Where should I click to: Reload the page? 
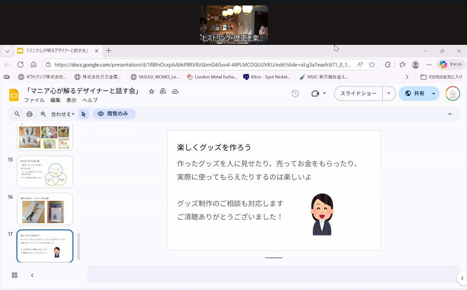click(20, 64)
